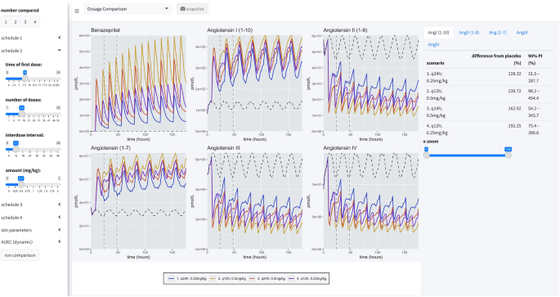Set number compared to 1
Viewport: 560px width, 297px height.
pos(6,22)
